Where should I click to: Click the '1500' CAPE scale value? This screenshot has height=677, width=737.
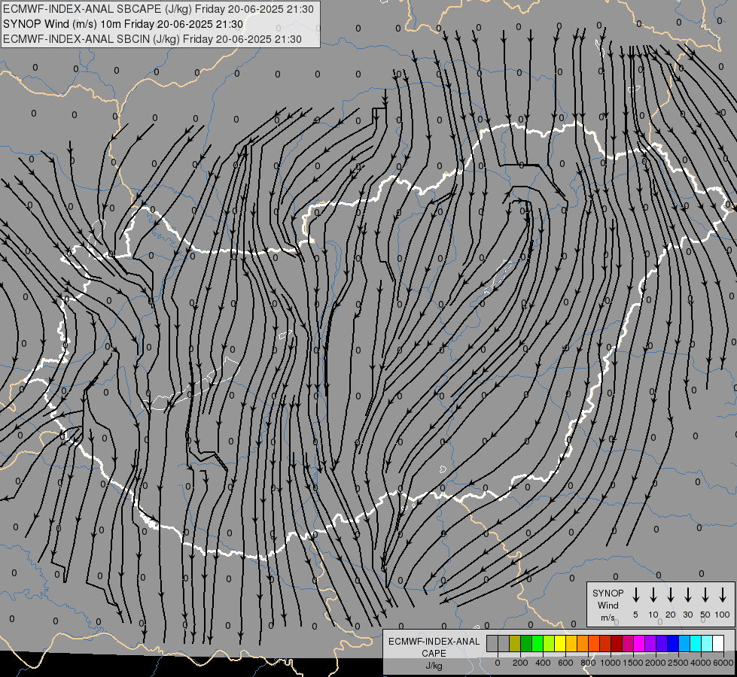point(633,663)
